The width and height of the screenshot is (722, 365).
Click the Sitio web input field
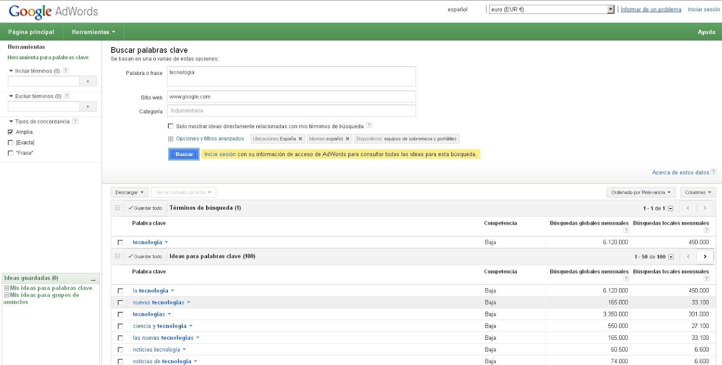(291, 97)
